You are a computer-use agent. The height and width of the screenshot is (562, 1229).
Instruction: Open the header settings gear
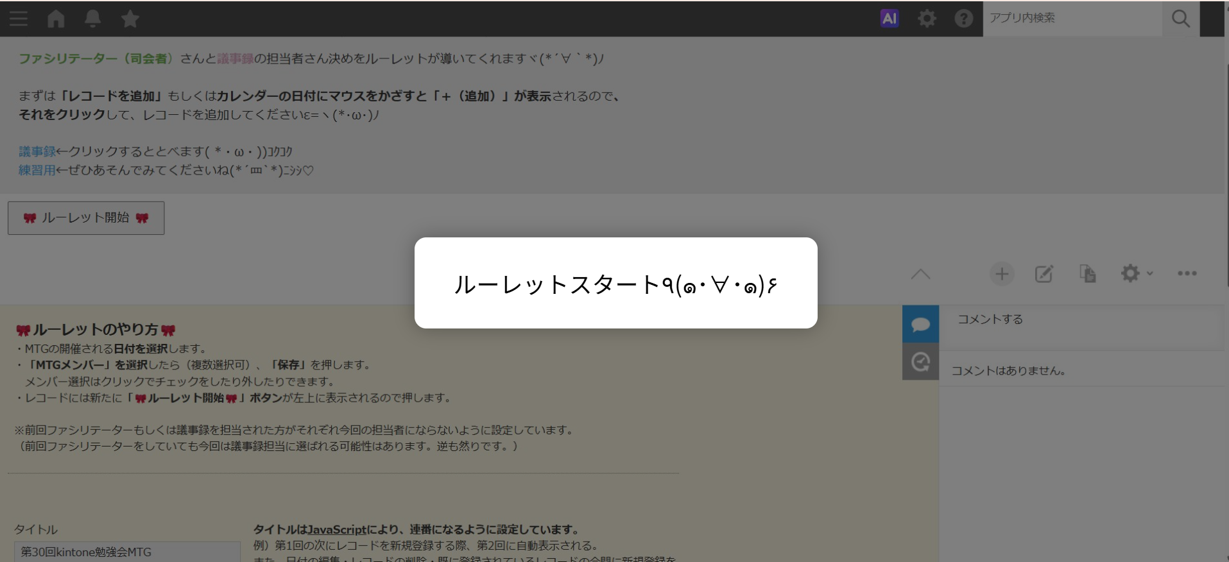(927, 19)
